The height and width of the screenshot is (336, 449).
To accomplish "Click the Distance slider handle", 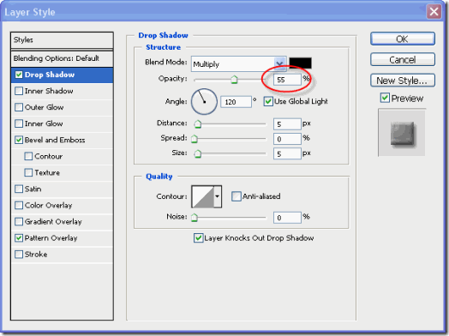I will [198, 124].
